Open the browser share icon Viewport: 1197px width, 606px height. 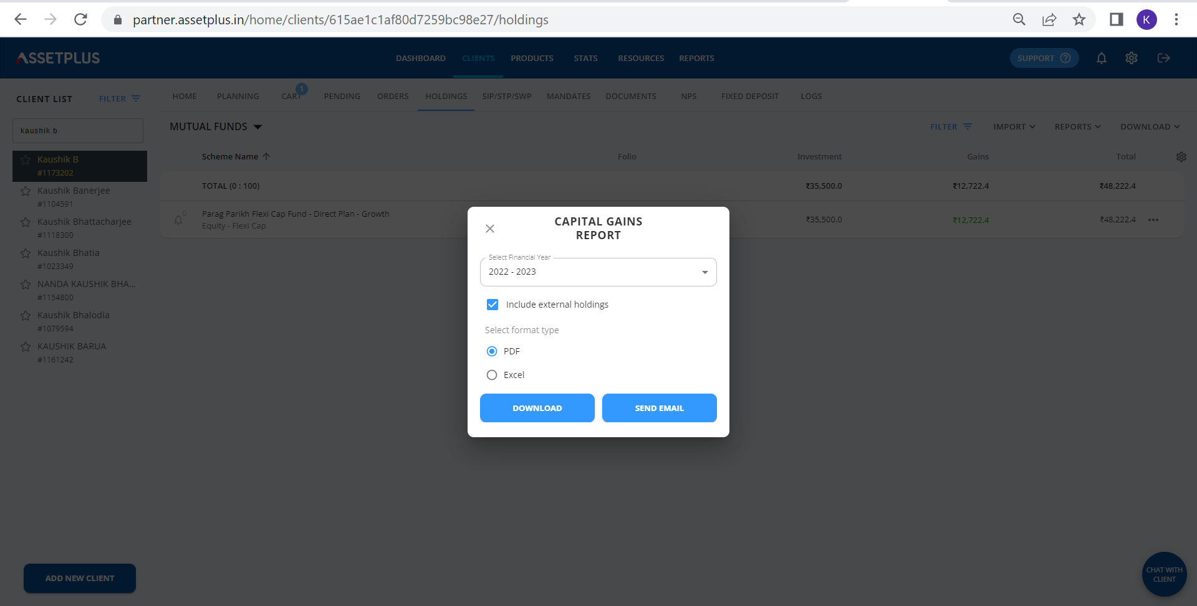(x=1049, y=19)
